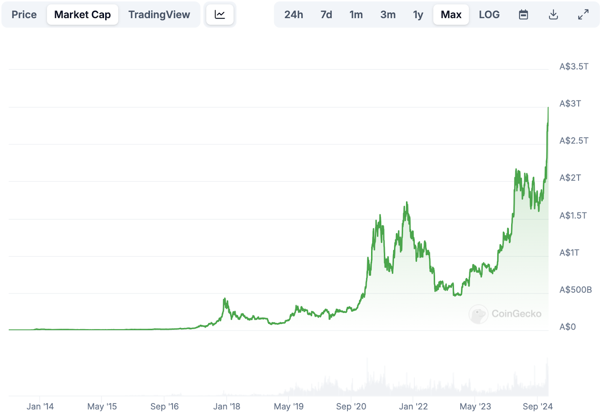Toggle LOG scale for the chart
This screenshot has height=416, width=601.
(489, 15)
